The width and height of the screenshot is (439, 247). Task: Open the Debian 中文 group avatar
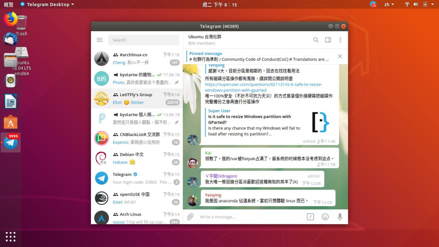[102, 158]
